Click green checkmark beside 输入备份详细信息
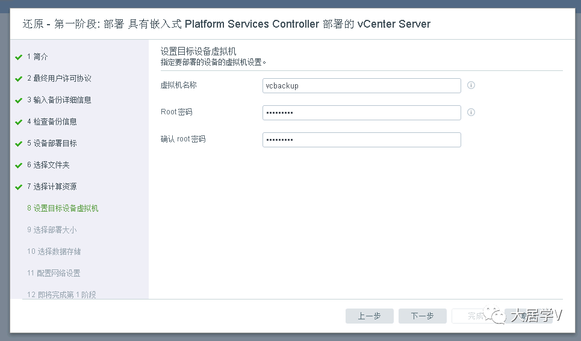 pos(19,100)
